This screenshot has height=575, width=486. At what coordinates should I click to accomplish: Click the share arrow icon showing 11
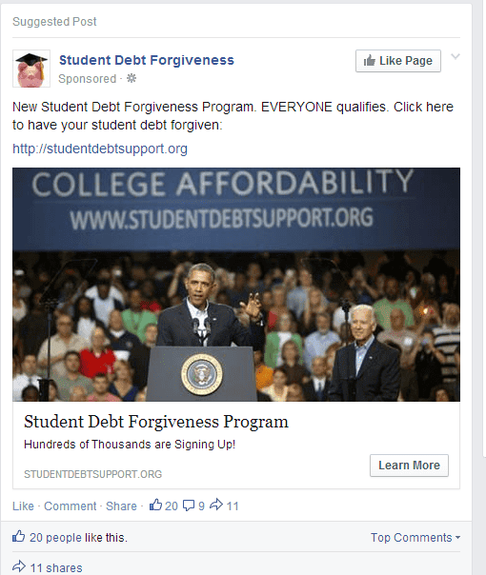click(216, 505)
